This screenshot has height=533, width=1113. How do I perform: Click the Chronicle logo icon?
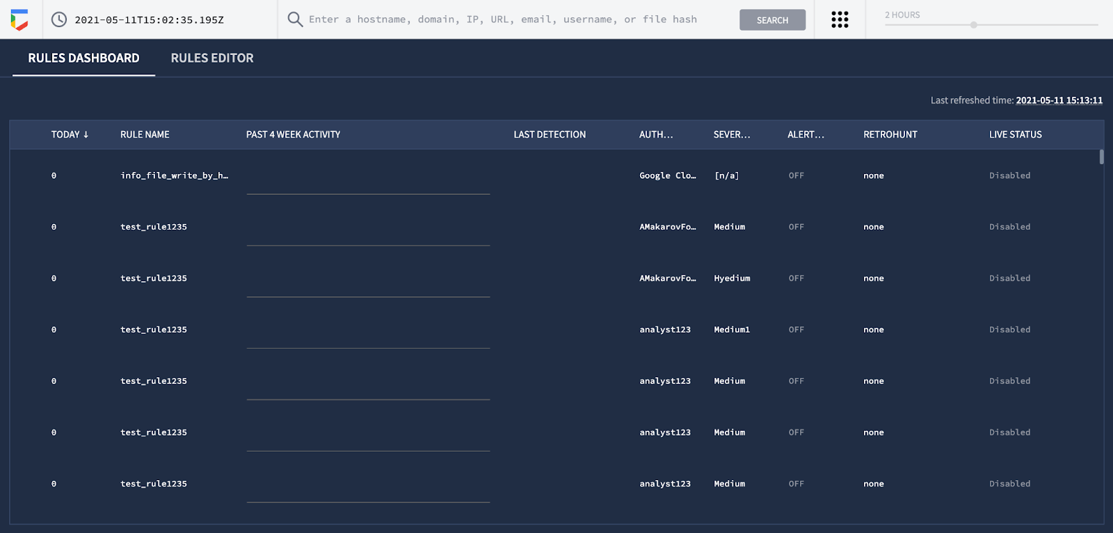19,19
